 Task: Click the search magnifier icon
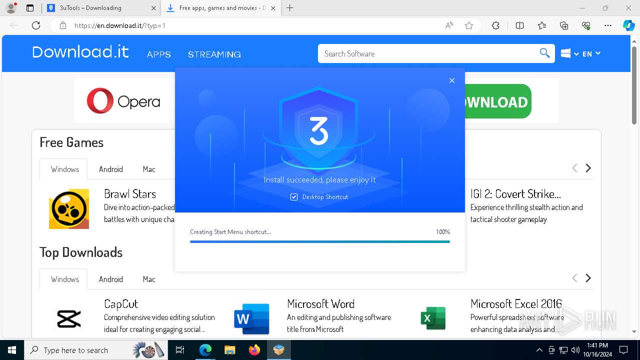pos(545,53)
